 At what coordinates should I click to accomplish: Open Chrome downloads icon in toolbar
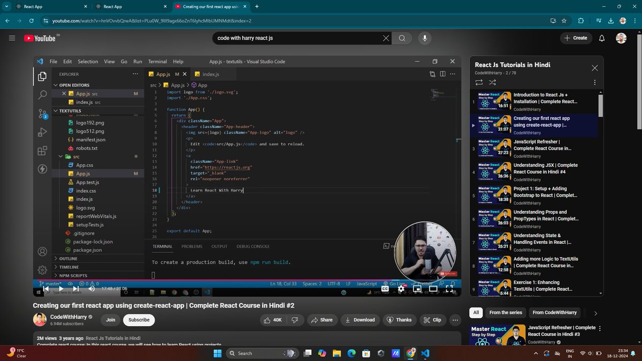611,21
